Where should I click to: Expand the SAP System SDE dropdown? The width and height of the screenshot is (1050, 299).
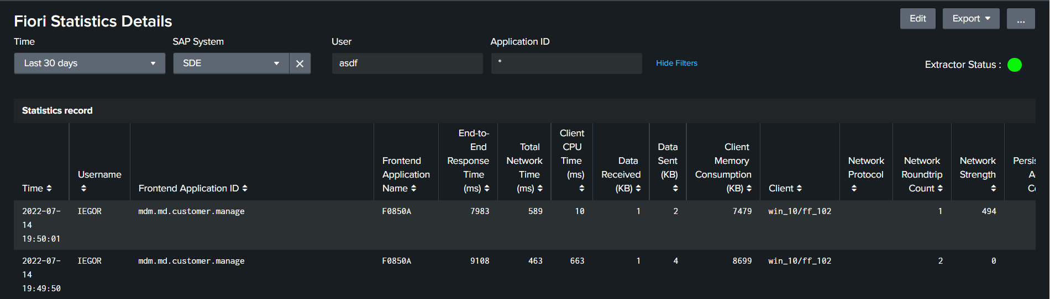point(231,63)
